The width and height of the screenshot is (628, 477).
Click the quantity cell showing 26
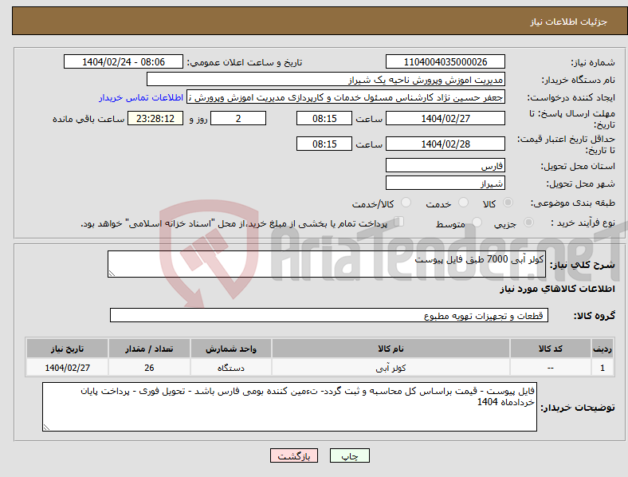pos(149,368)
